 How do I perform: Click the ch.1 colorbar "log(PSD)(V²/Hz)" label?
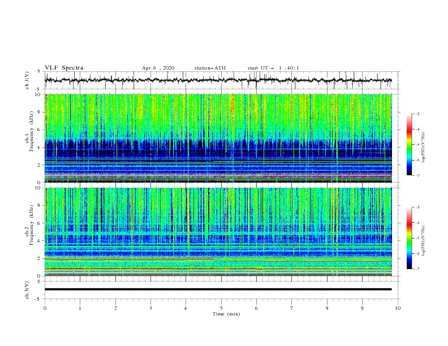423,148
